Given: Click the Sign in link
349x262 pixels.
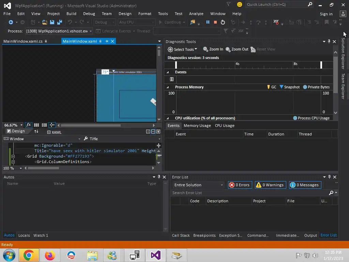Looking at the screenshot, I should pyautogui.click(x=326, y=14).
